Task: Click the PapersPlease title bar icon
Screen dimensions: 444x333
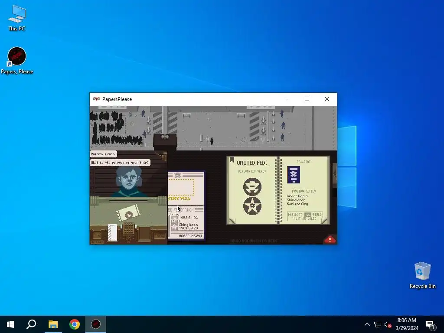Action: pyautogui.click(x=97, y=99)
